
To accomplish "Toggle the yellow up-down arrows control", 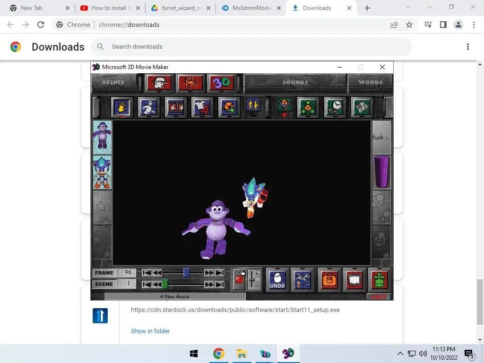I will [253, 106].
